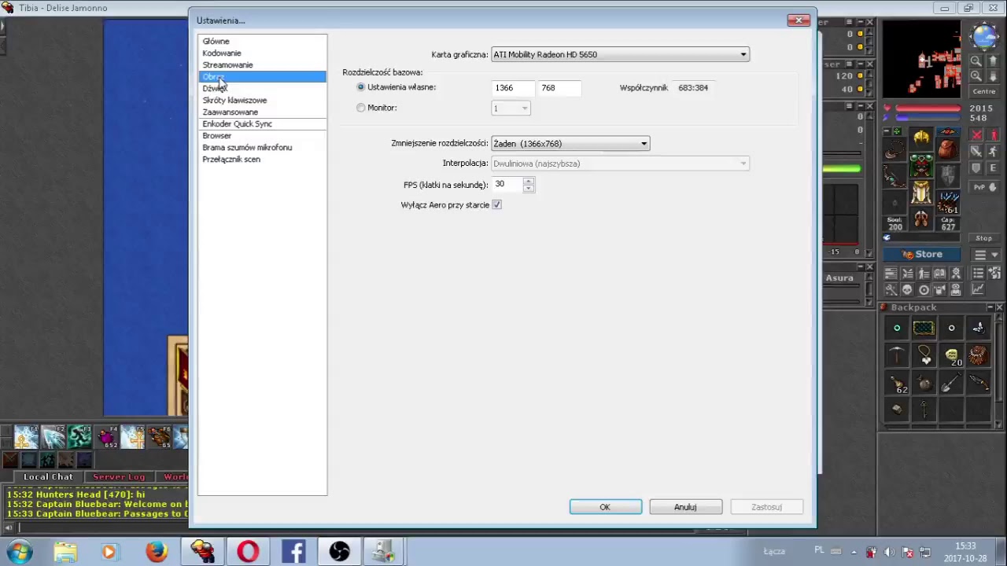The height and width of the screenshot is (566, 1007).
Task: Click the red health bar
Action: (x=928, y=108)
